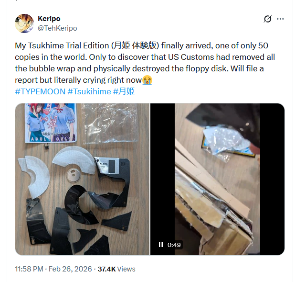
Task: Open the #TYPEMOON hashtag
Action: (x=40, y=91)
